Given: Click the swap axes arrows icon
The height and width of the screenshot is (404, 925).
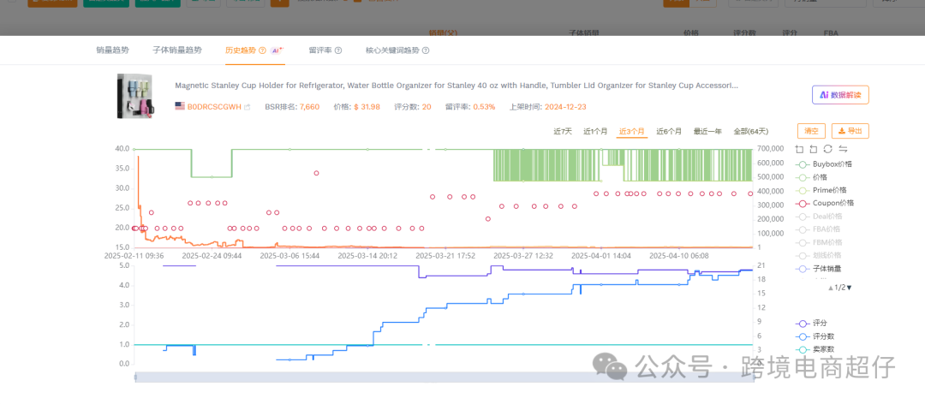Looking at the screenshot, I should [843, 149].
